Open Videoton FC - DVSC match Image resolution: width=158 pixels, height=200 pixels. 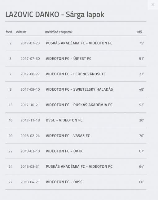64,182
